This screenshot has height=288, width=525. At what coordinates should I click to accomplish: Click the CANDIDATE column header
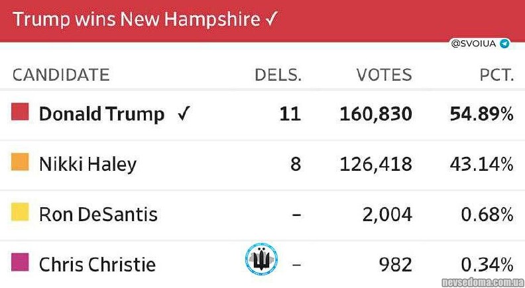pos(61,75)
